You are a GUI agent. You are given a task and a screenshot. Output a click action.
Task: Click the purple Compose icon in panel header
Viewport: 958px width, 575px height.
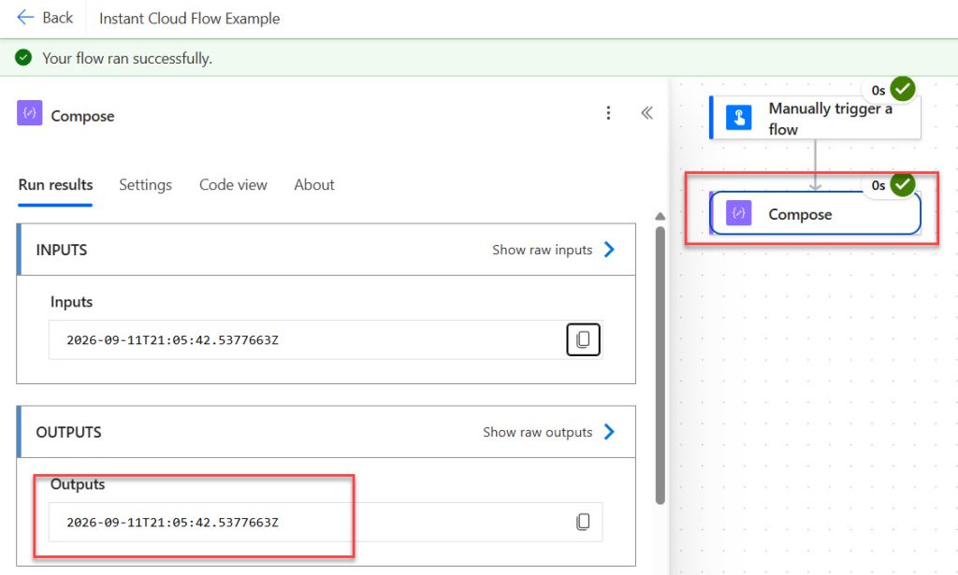point(29,113)
